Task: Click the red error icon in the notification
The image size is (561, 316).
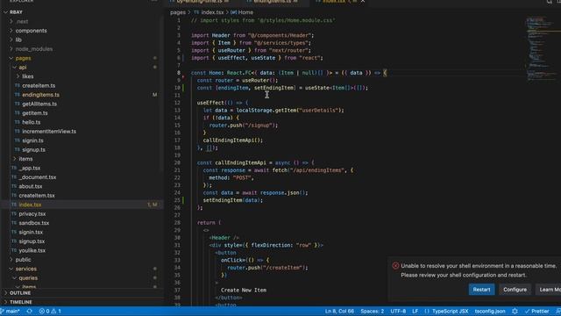Action: (395, 266)
